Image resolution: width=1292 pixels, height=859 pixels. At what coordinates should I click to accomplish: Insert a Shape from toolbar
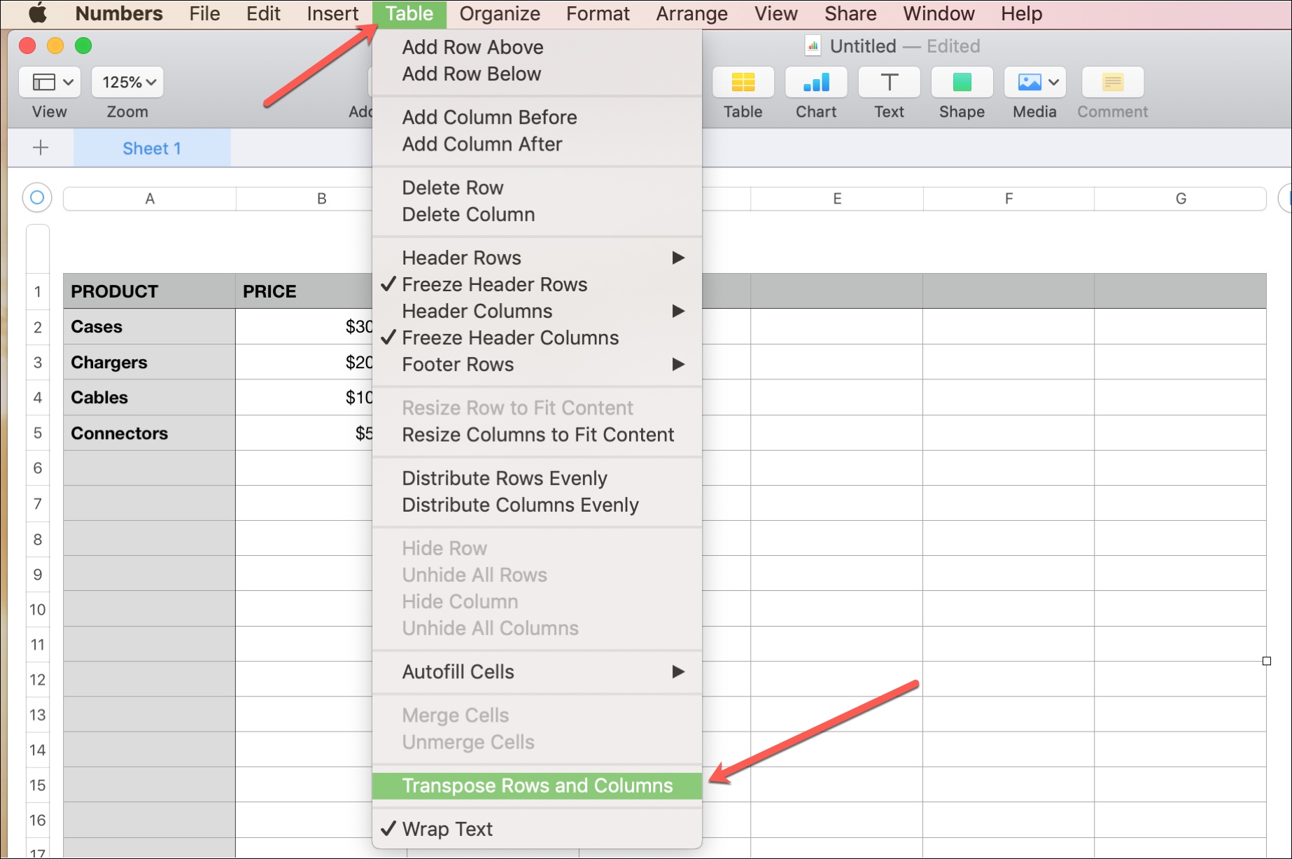pyautogui.click(x=962, y=83)
